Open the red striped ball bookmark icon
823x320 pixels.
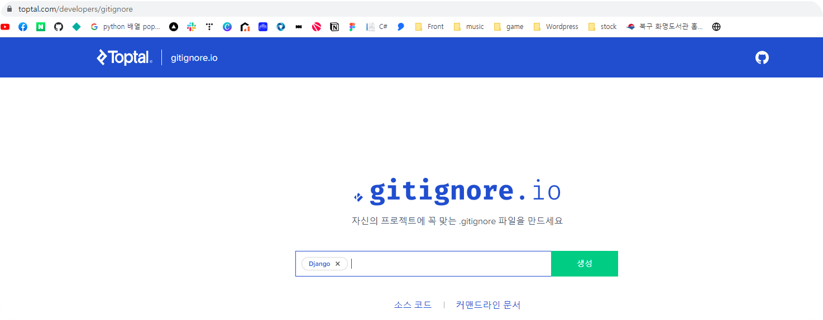317,27
